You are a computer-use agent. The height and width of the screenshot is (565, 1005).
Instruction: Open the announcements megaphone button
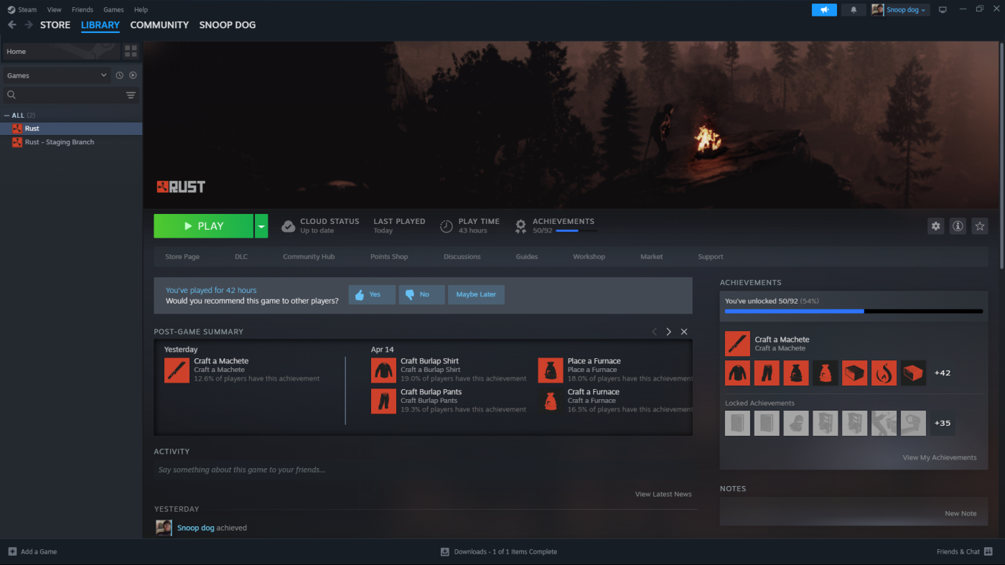coord(824,10)
